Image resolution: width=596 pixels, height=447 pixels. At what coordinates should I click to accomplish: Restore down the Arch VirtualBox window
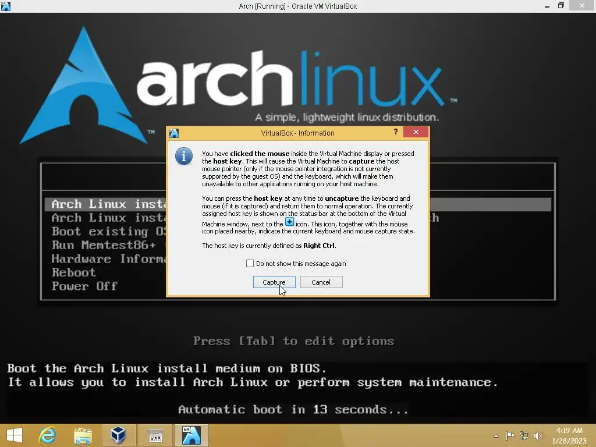[x=561, y=6]
